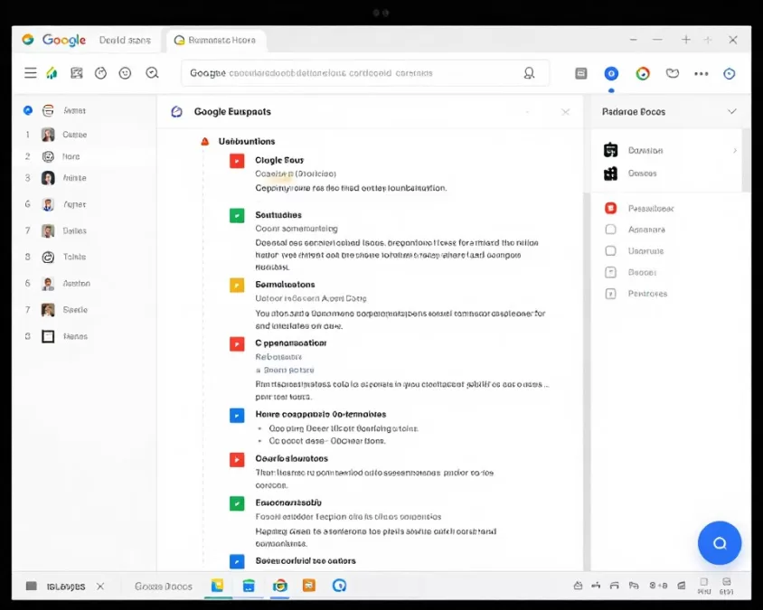
Task: Select the Carree contact in the sidebar
Action: [74, 135]
